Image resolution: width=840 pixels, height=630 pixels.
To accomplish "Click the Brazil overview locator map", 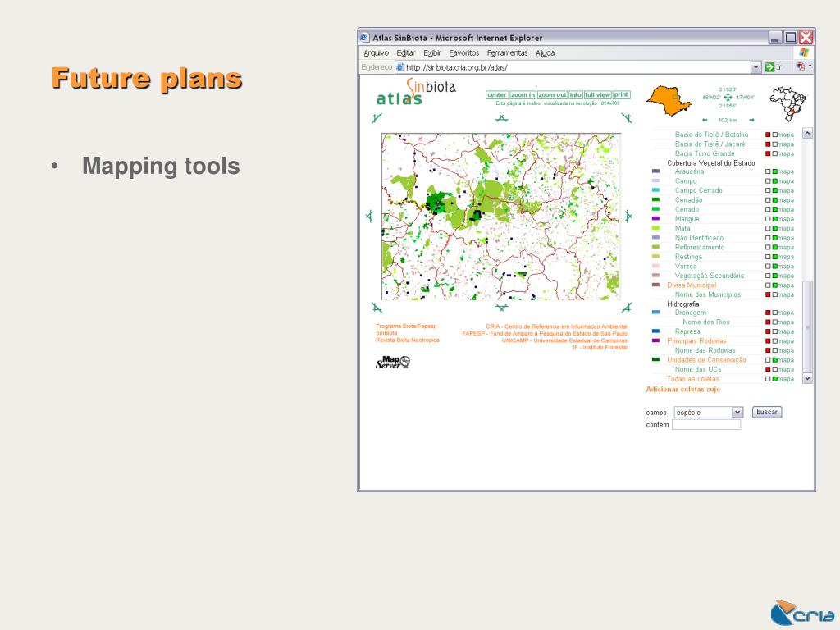I will click(788, 103).
